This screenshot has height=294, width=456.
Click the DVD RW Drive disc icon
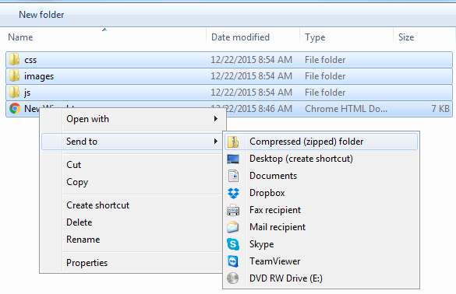pyautogui.click(x=233, y=278)
